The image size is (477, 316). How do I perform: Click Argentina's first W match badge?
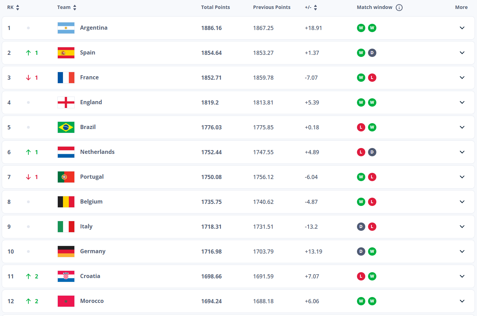[361, 28]
